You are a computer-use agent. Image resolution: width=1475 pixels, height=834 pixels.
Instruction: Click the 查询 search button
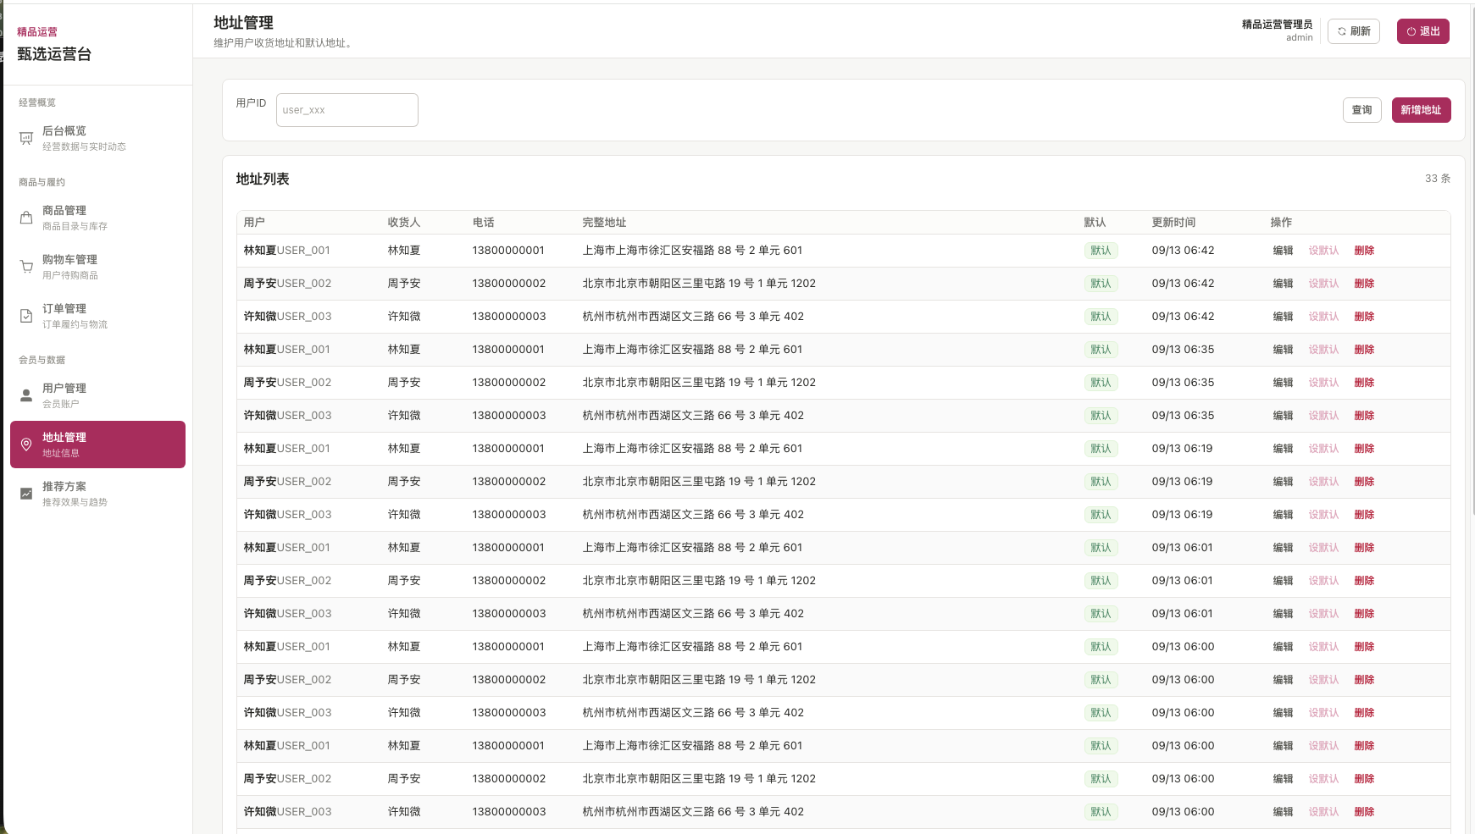point(1362,110)
